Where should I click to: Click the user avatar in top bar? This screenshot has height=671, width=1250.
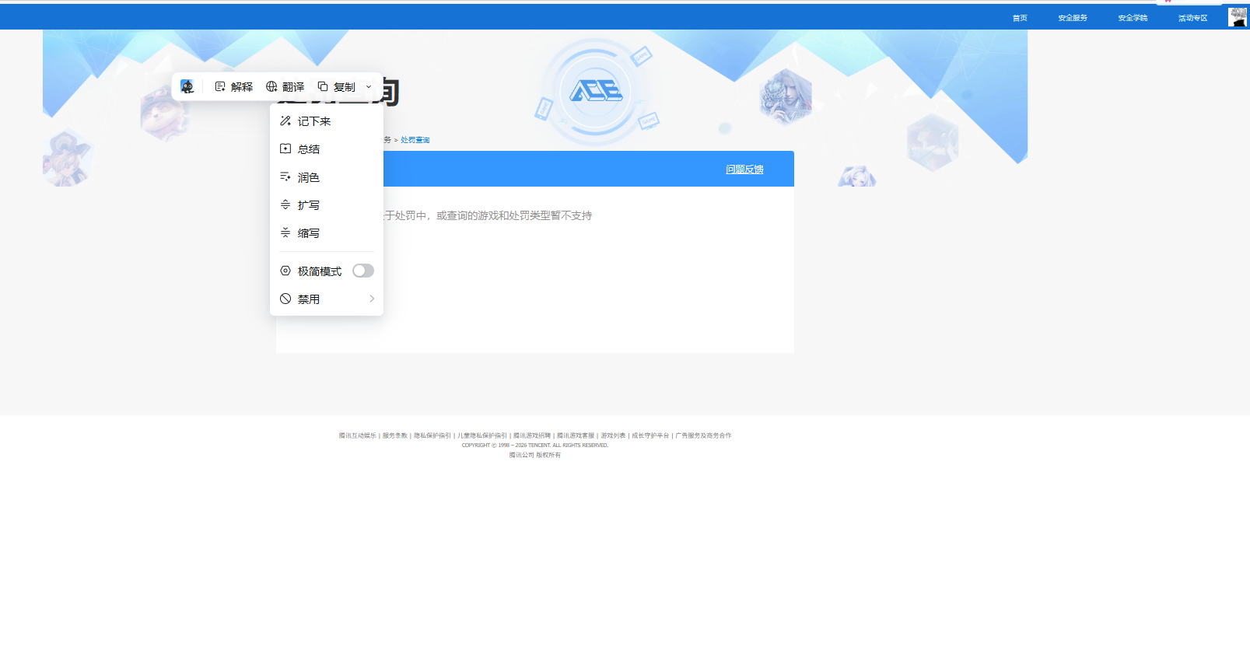tap(1238, 17)
